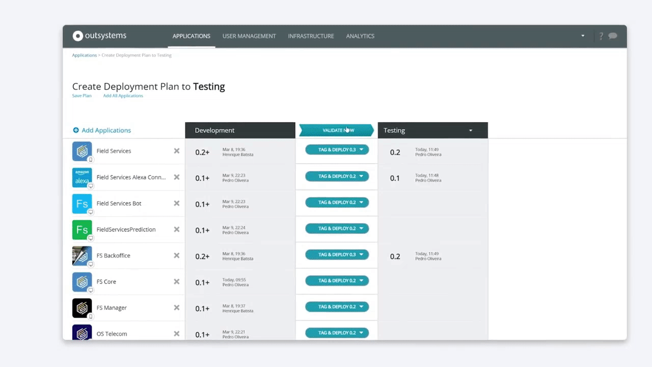Open the feedback chat bubble icon
The image size is (652, 367).
[613, 36]
